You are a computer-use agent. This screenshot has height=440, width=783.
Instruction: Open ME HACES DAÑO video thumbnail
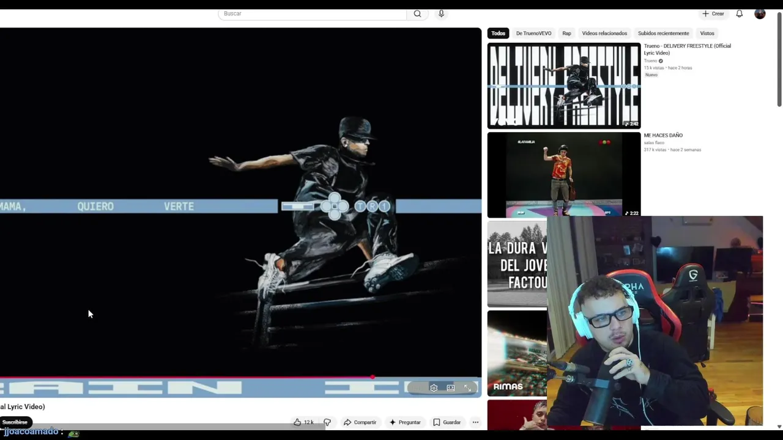(x=564, y=175)
